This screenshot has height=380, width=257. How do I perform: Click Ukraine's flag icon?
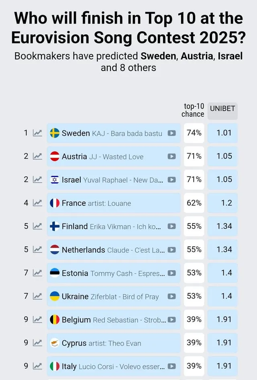[x=55, y=296]
